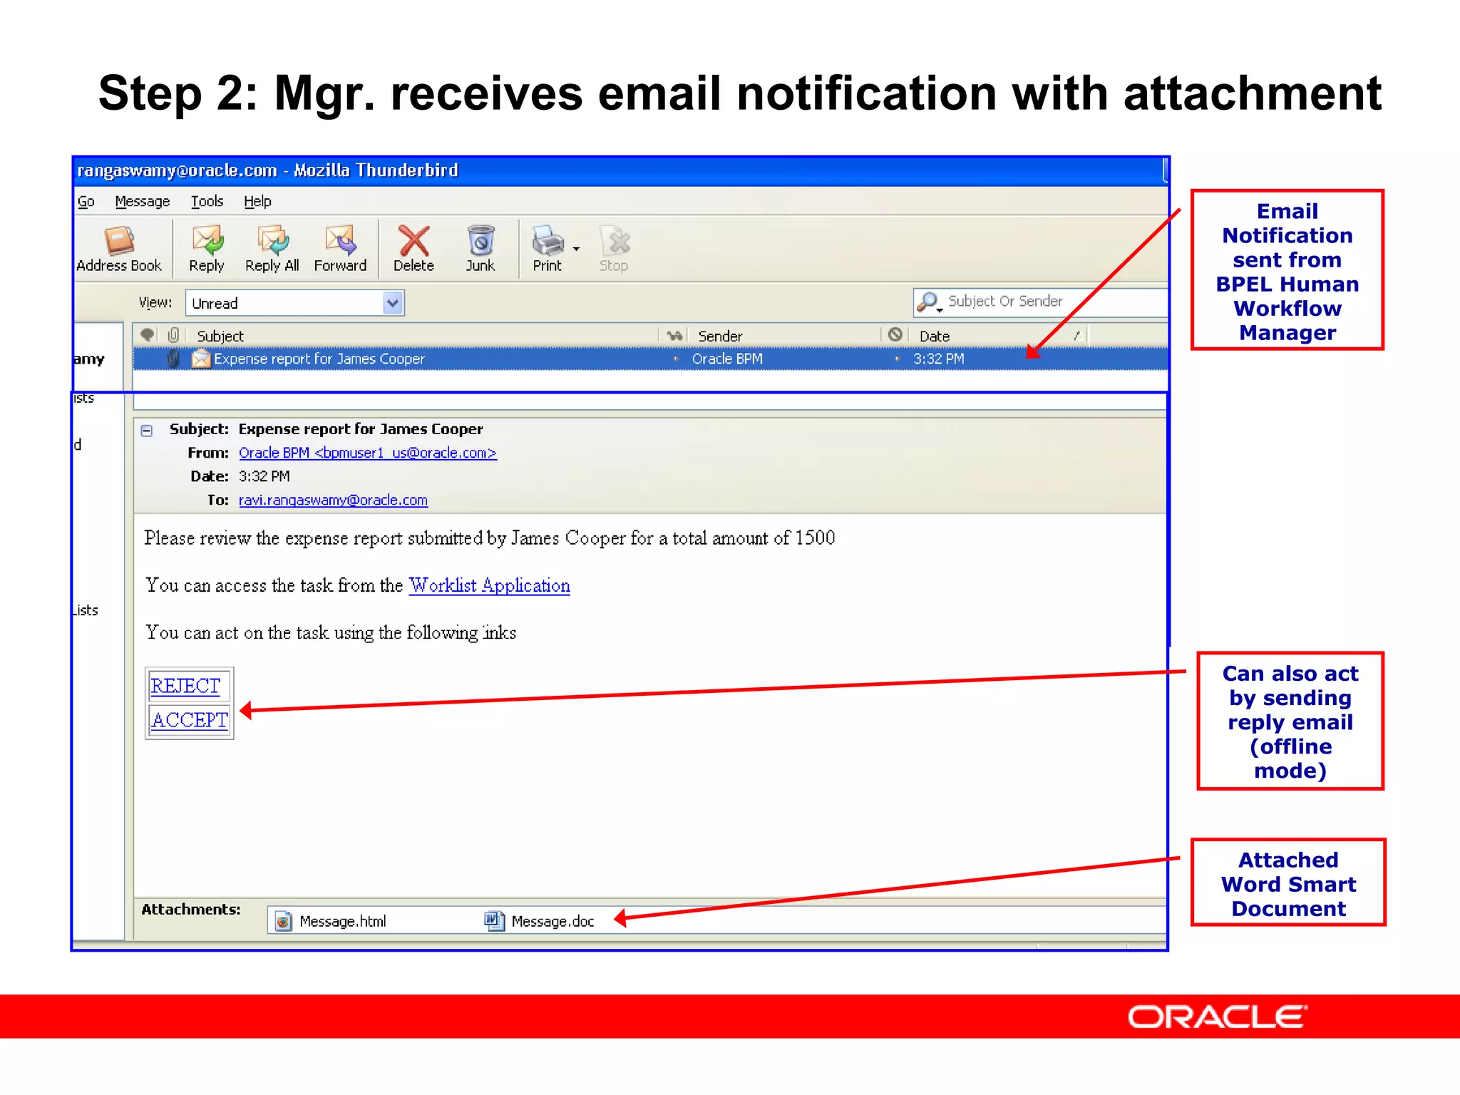Open the Go menu
The width and height of the screenshot is (1460, 1095).
pyautogui.click(x=86, y=202)
